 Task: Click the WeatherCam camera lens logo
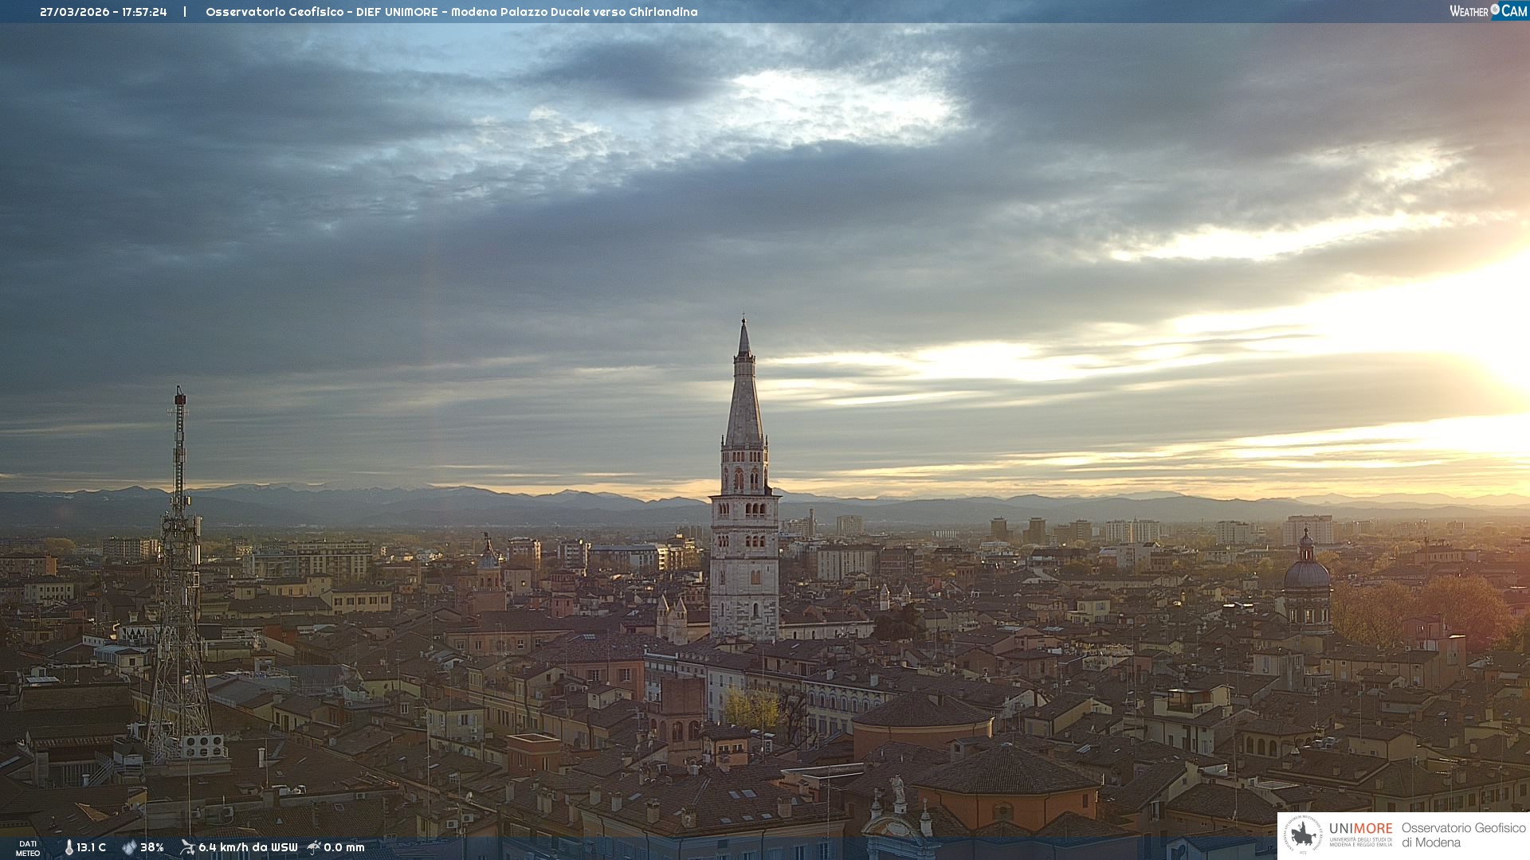1495,10
